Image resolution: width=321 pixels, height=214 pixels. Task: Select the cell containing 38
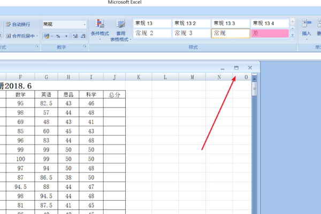68,177
